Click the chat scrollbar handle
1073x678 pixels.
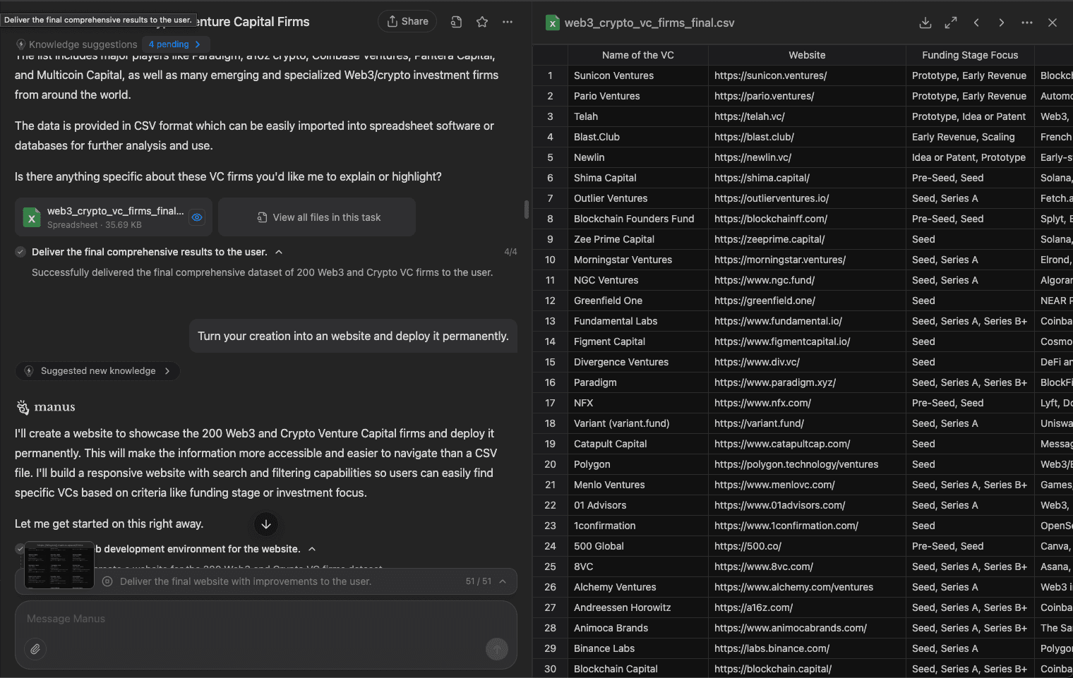pos(526,210)
